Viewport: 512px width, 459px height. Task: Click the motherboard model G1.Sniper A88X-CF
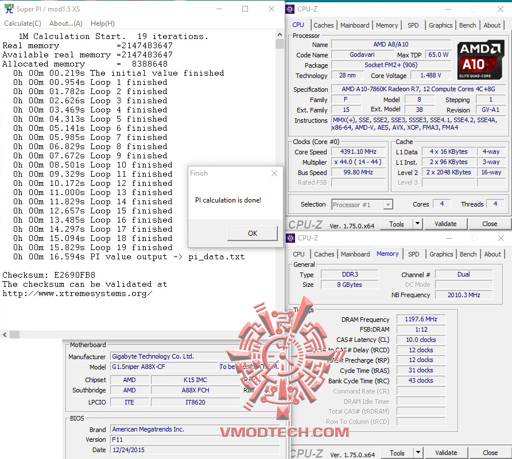(x=164, y=367)
